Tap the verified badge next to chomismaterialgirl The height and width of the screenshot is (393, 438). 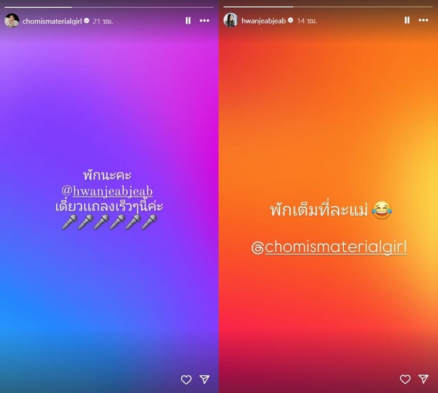(x=87, y=21)
